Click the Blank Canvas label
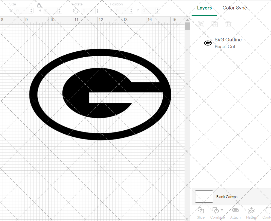 tap(227, 197)
